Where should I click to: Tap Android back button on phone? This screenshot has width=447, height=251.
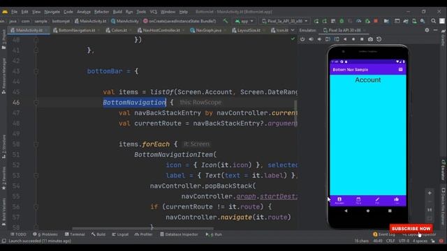coord(346,211)
